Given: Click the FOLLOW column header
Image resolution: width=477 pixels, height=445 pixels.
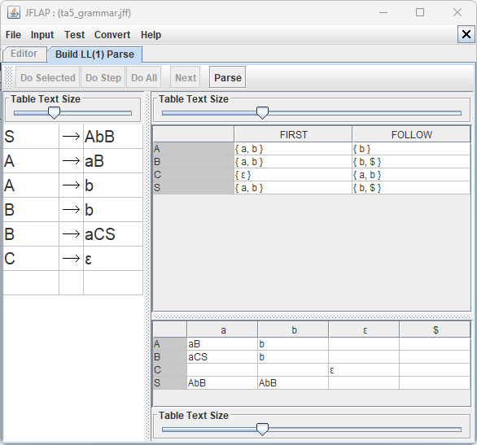Looking at the screenshot, I should click(411, 134).
